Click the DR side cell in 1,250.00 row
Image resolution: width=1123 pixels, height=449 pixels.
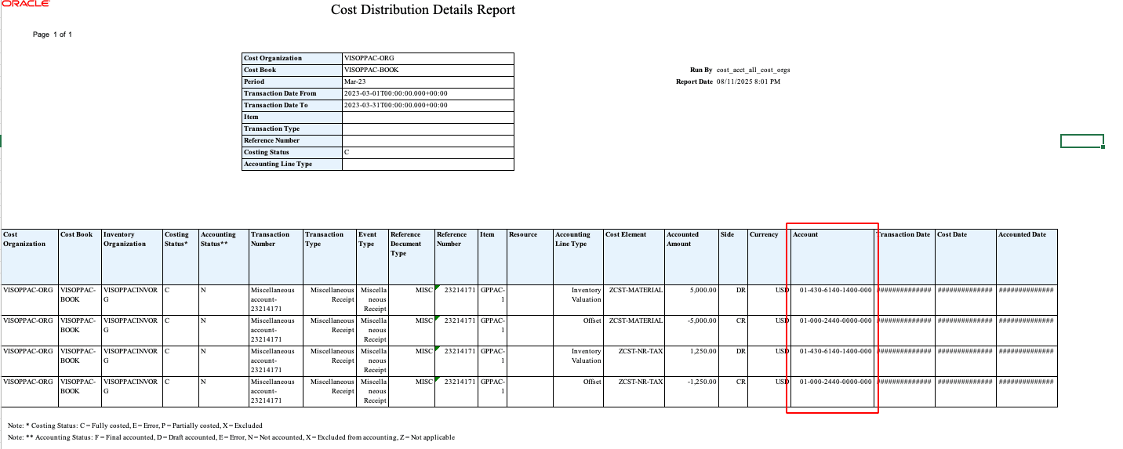[x=733, y=360]
